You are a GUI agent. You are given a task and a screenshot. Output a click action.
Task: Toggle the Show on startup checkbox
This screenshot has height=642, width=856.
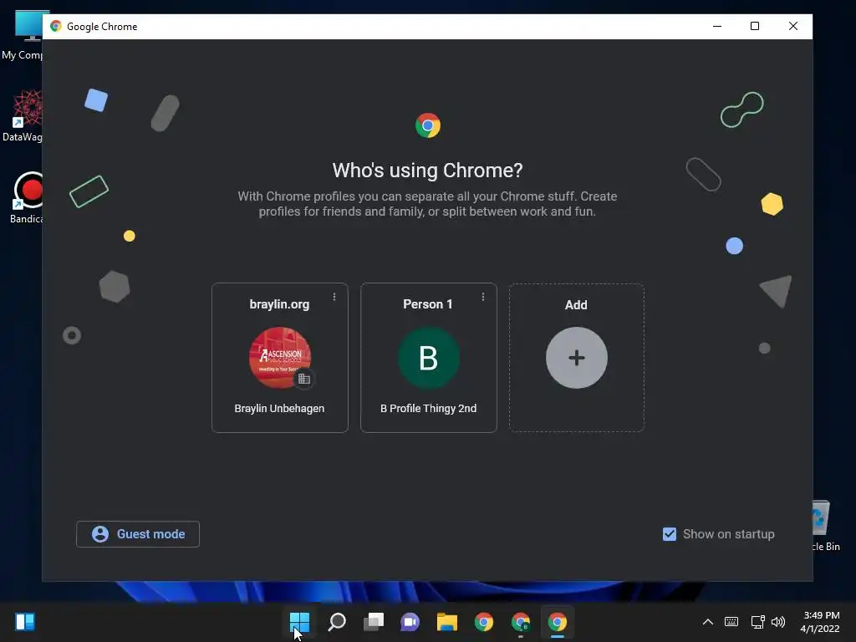click(x=670, y=534)
